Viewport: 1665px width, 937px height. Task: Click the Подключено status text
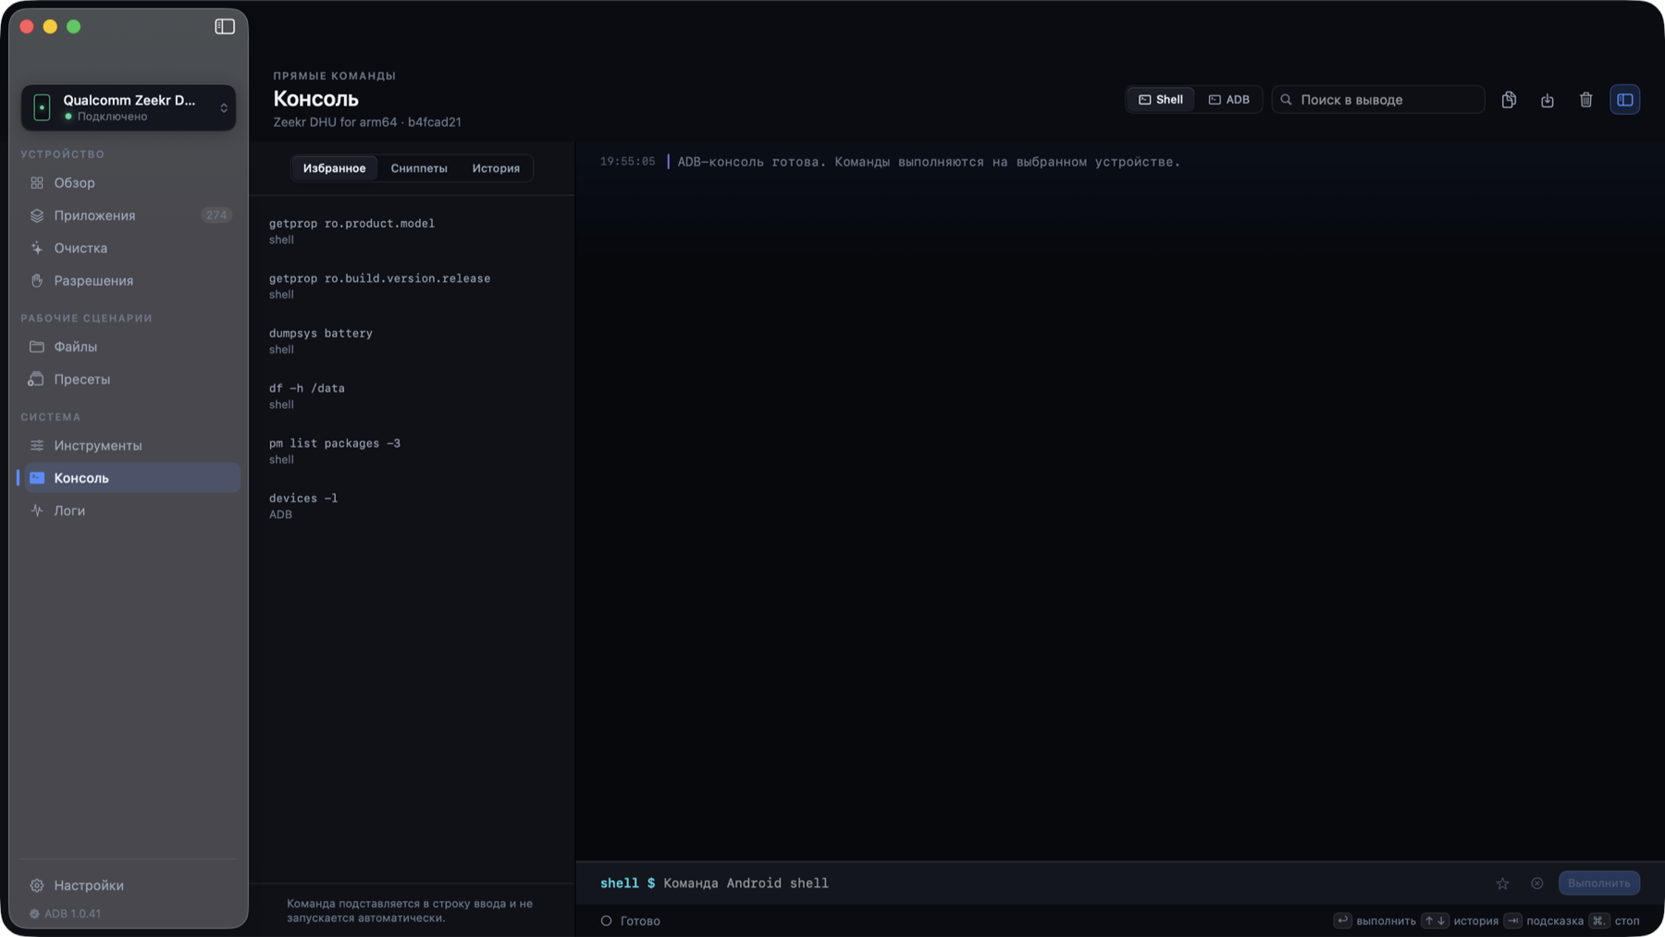pyautogui.click(x=112, y=117)
